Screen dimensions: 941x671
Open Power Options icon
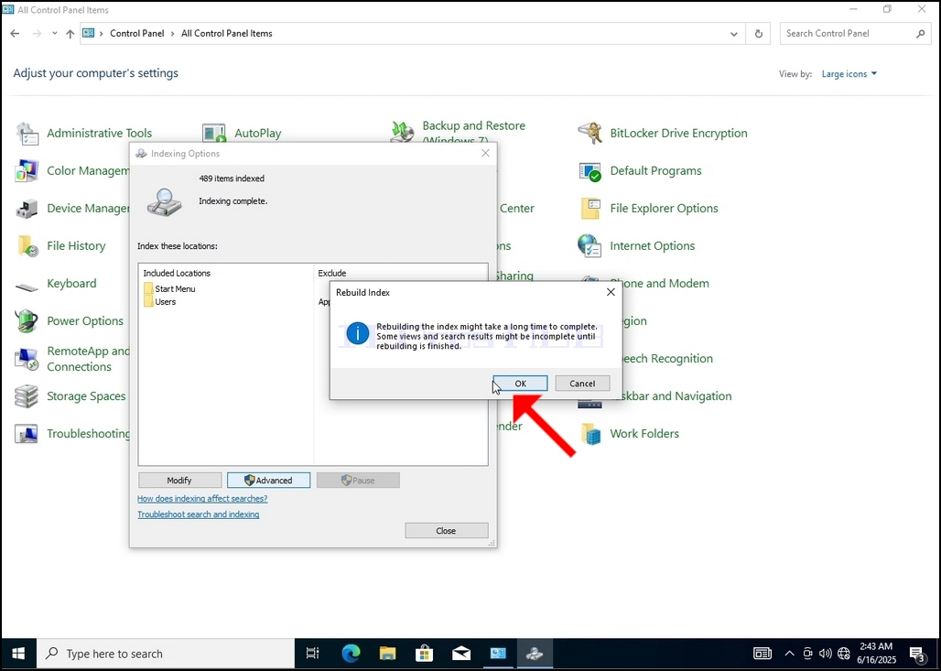(x=27, y=321)
